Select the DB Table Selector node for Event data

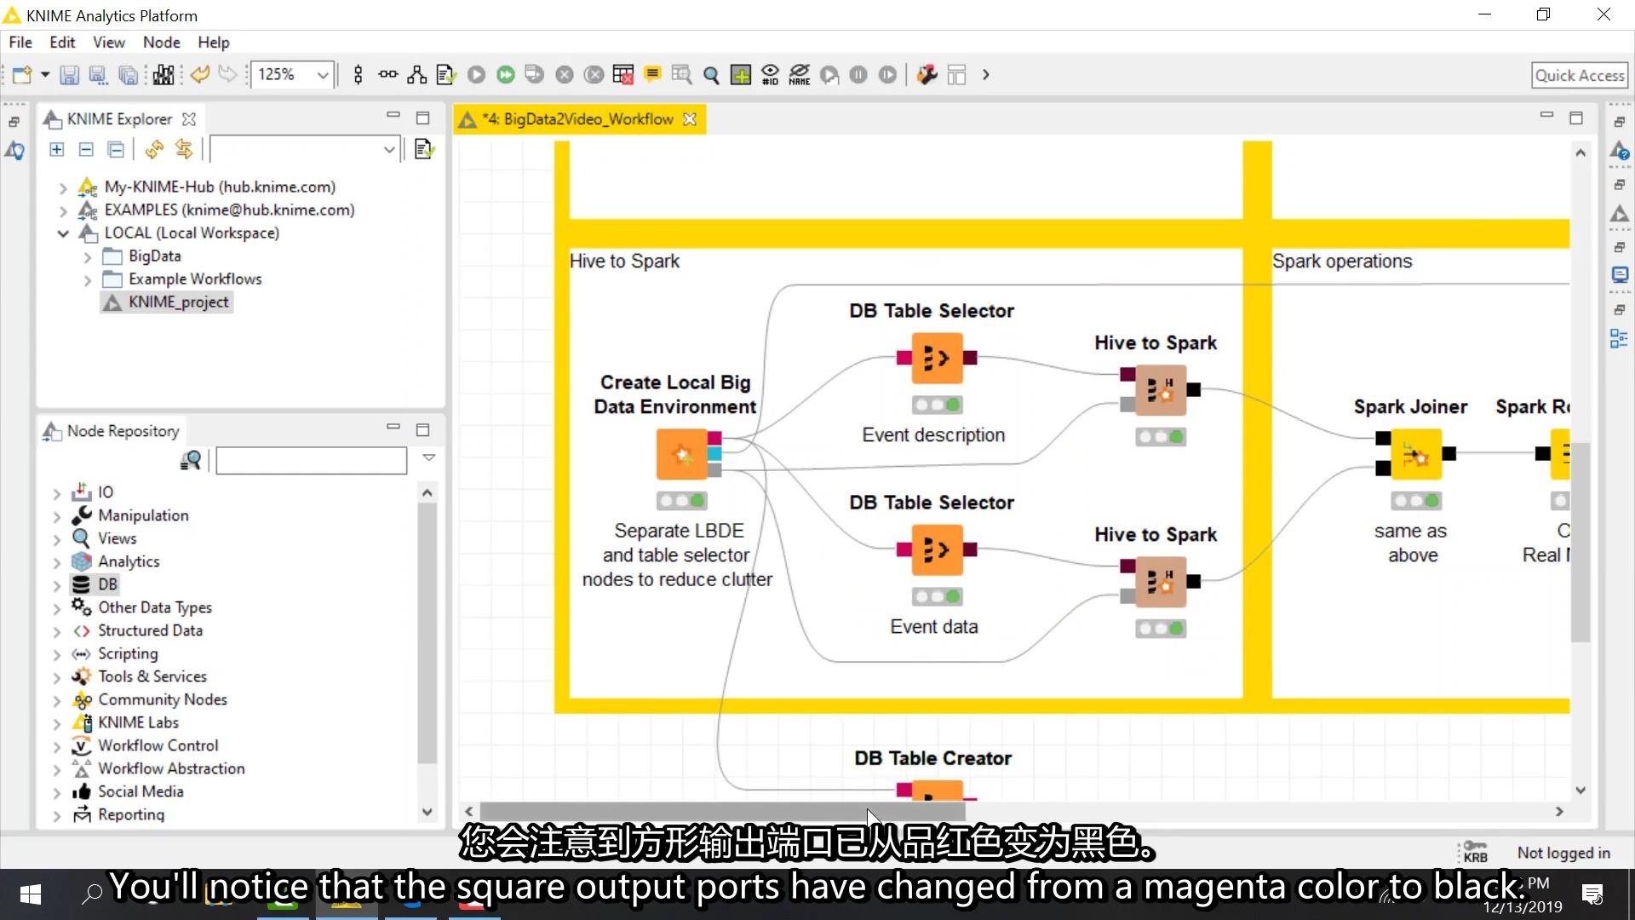tap(937, 550)
